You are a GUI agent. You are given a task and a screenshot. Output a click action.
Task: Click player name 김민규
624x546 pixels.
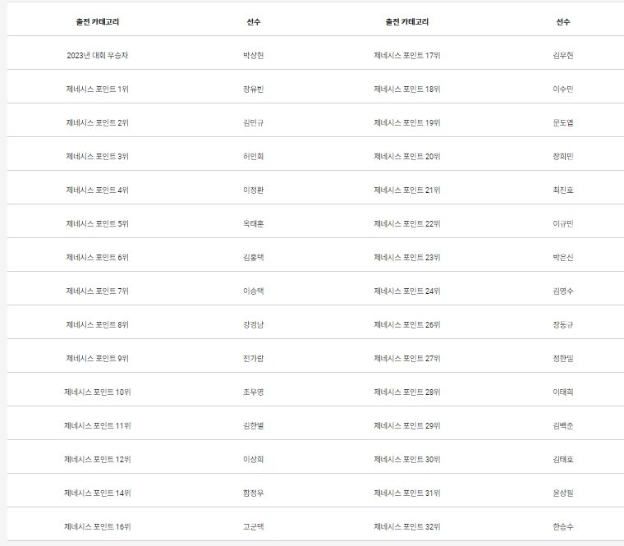coord(254,122)
